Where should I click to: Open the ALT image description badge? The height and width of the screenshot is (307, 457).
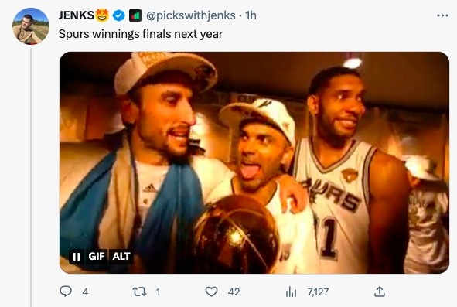[x=121, y=257]
